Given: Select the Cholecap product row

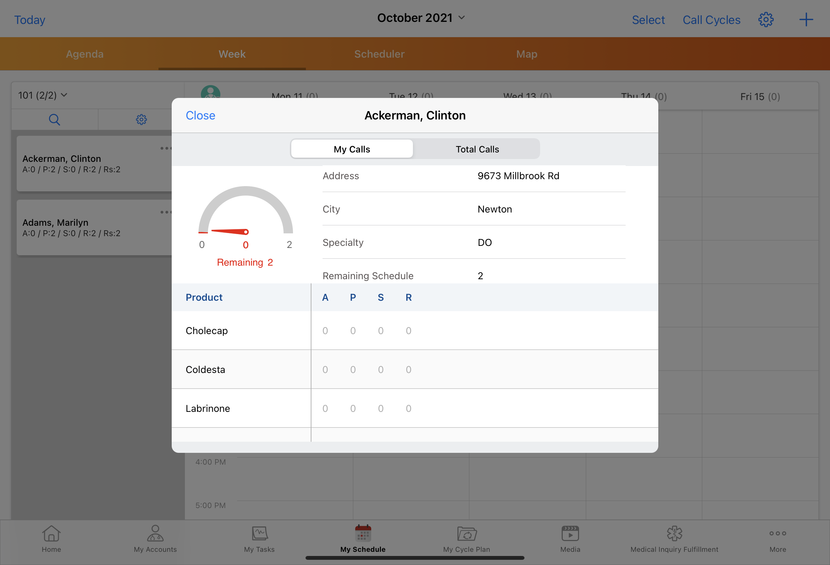Looking at the screenshot, I should [207, 331].
